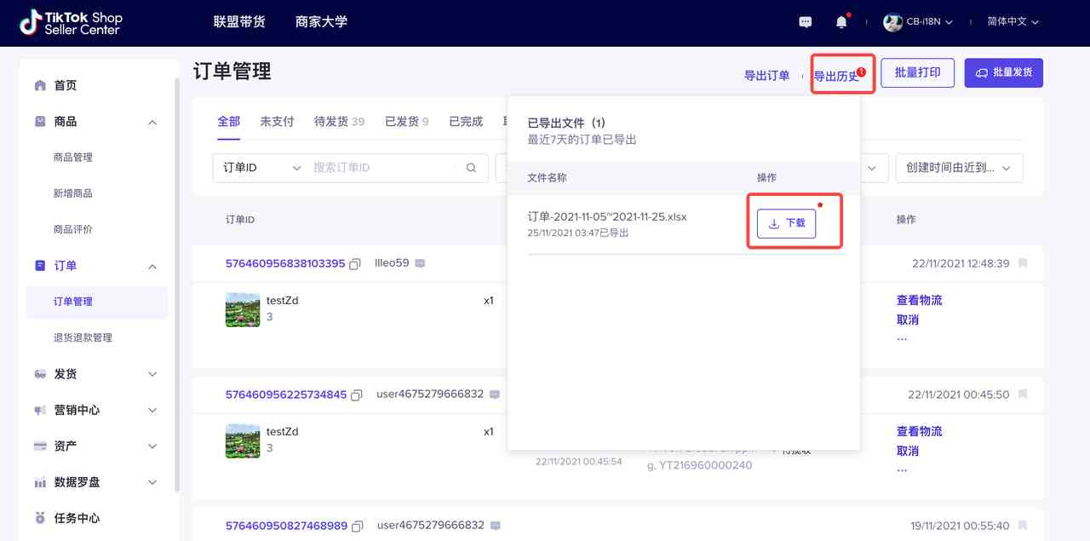The width and height of the screenshot is (1090, 541).
Task: Open 退货退款管理 in the sidebar
Action: [x=83, y=337]
